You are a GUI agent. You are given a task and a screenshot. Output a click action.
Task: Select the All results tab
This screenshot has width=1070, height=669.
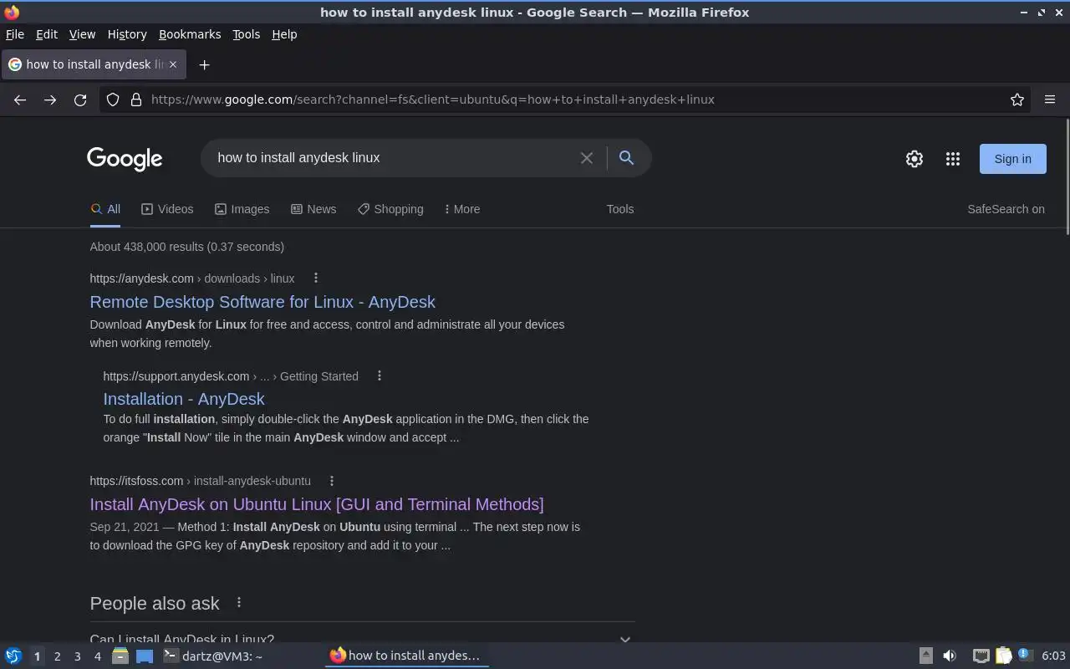pos(105,209)
